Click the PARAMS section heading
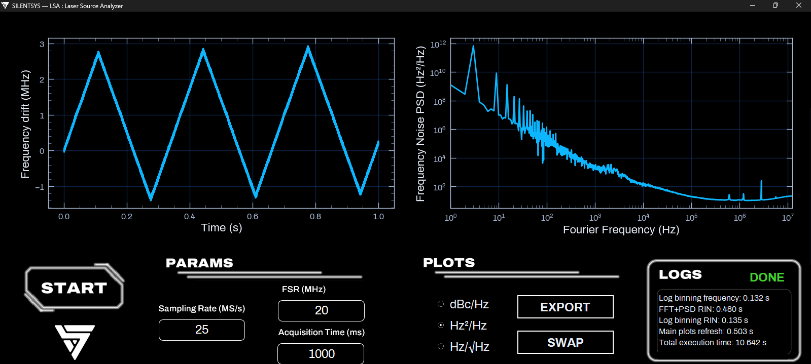 click(199, 263)
